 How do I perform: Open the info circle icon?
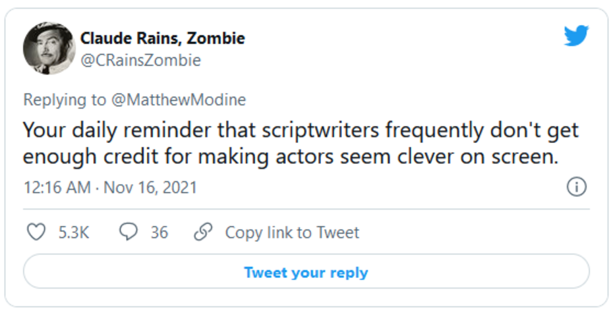(x=577, y=187)
